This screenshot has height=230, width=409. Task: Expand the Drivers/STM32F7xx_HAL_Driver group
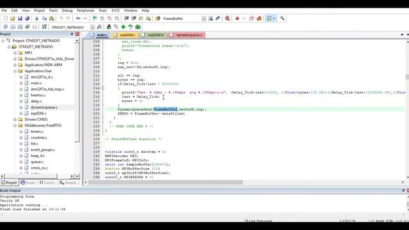point(15,59)
